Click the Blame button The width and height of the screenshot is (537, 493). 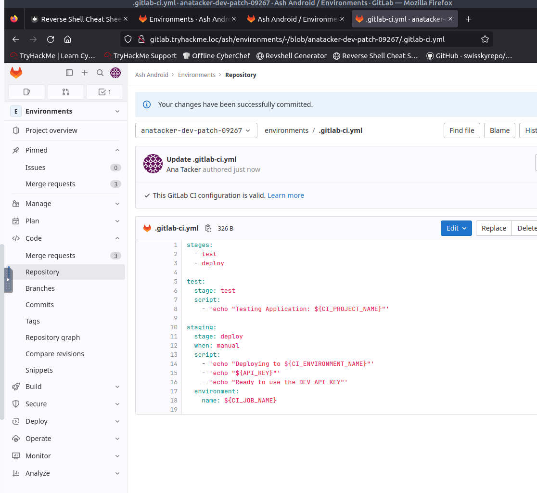pos(499,130)
